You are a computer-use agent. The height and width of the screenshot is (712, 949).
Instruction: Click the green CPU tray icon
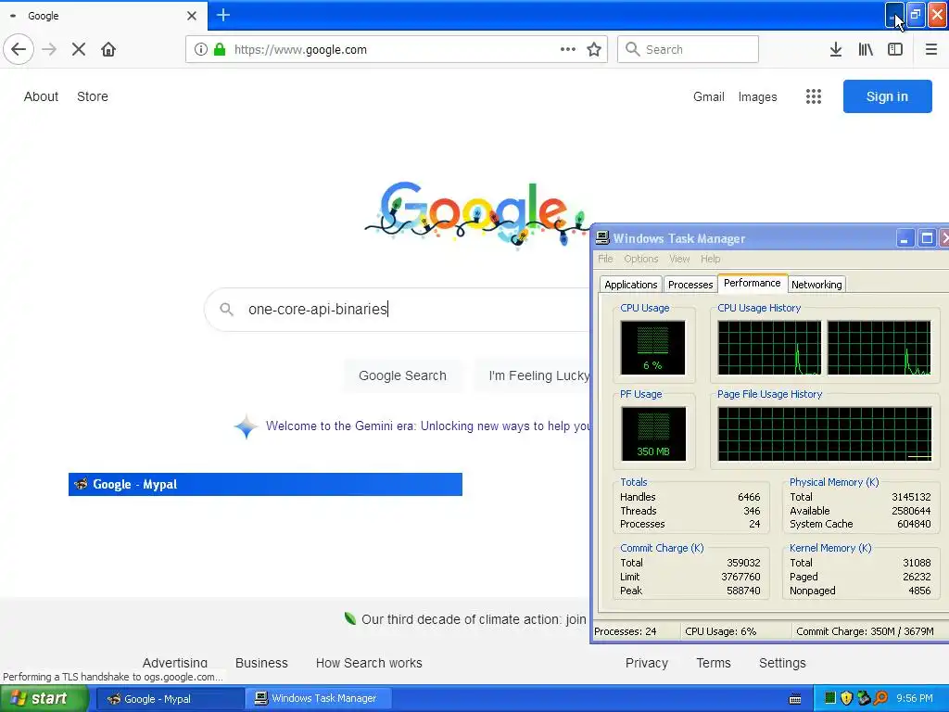tap(829, 698)
